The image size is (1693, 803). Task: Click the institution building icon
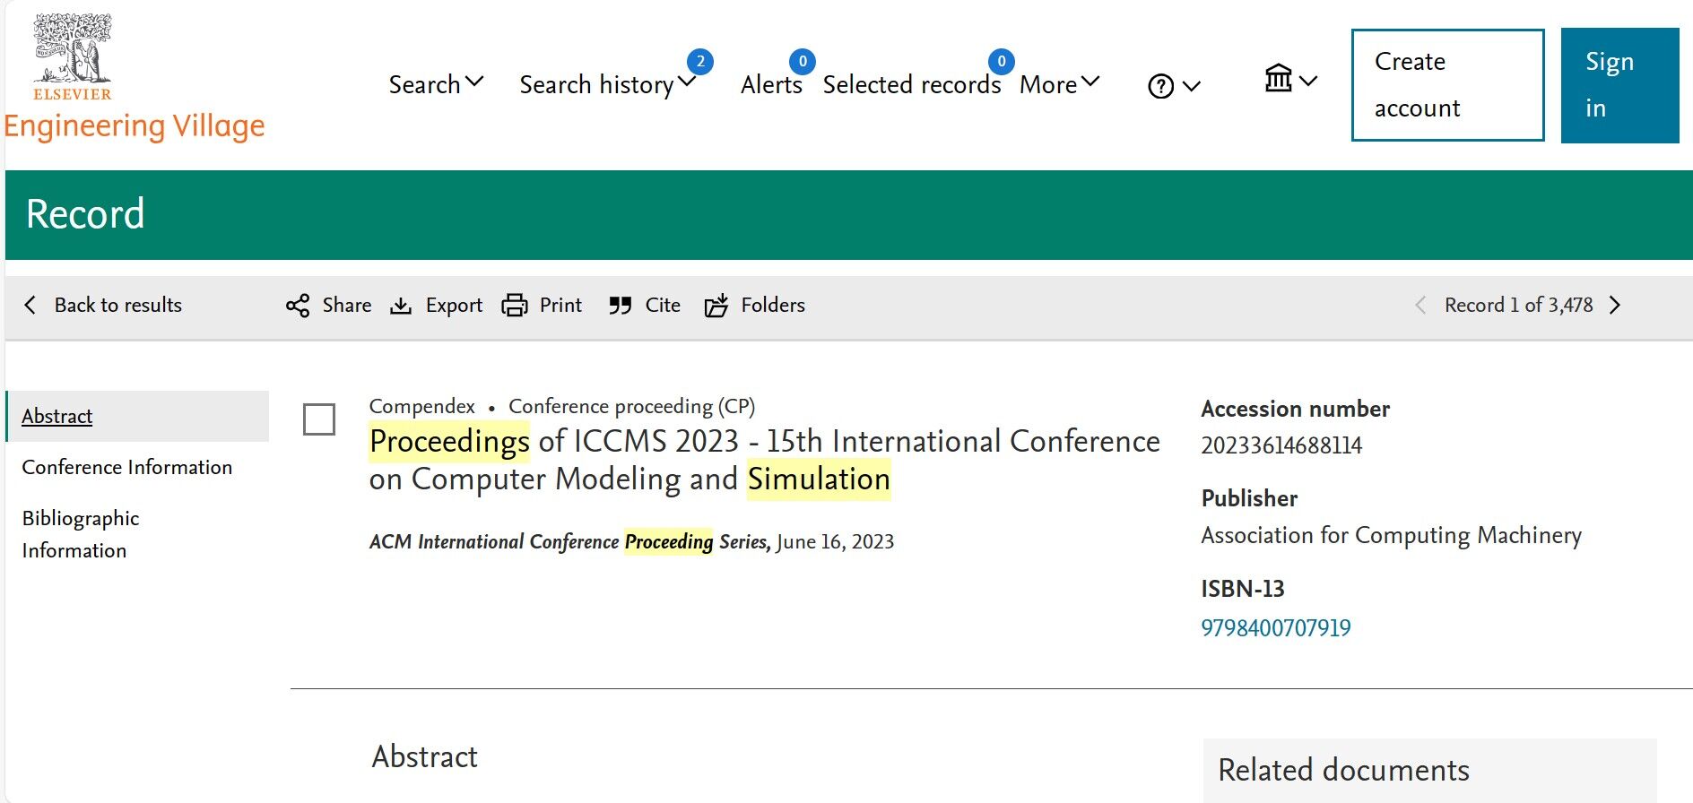(x=1279, y=78)
